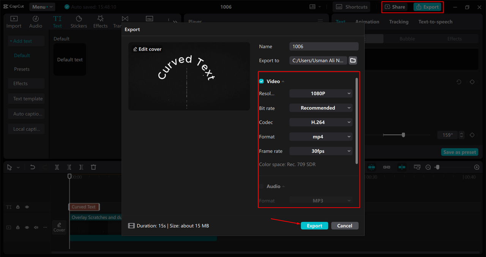Expand more toolbar tabs with double chevron

(x=175, y=22)
